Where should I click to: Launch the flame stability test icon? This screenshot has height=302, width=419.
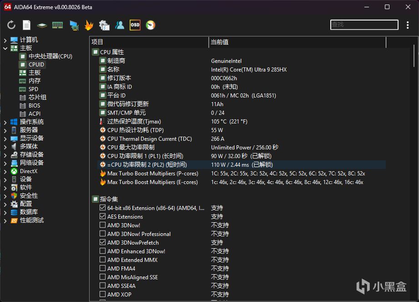(x=89, y=25)
